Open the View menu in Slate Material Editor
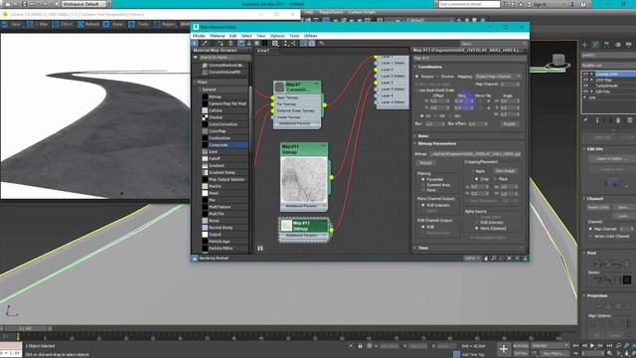 point(260,36)
